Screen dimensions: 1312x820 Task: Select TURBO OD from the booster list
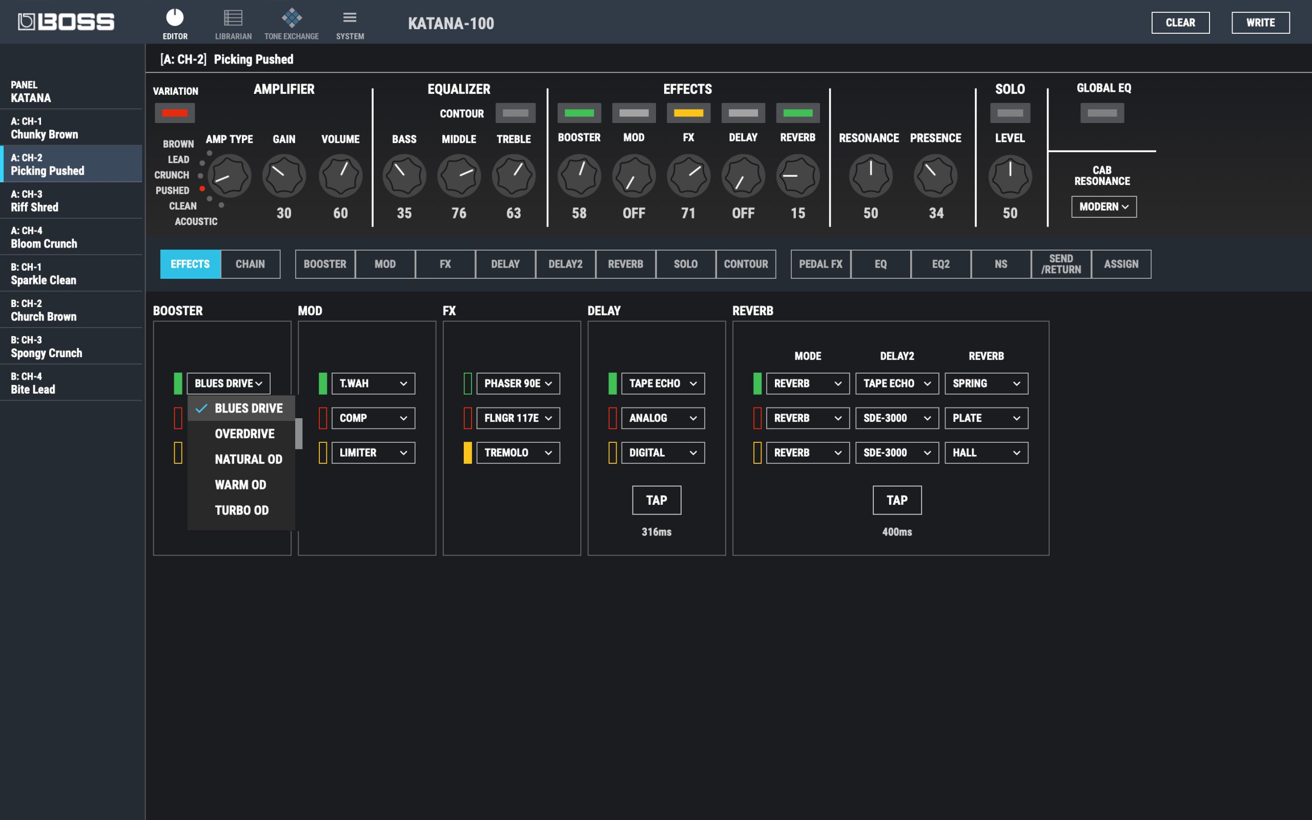pyautogui.click(x=241, y=510)
